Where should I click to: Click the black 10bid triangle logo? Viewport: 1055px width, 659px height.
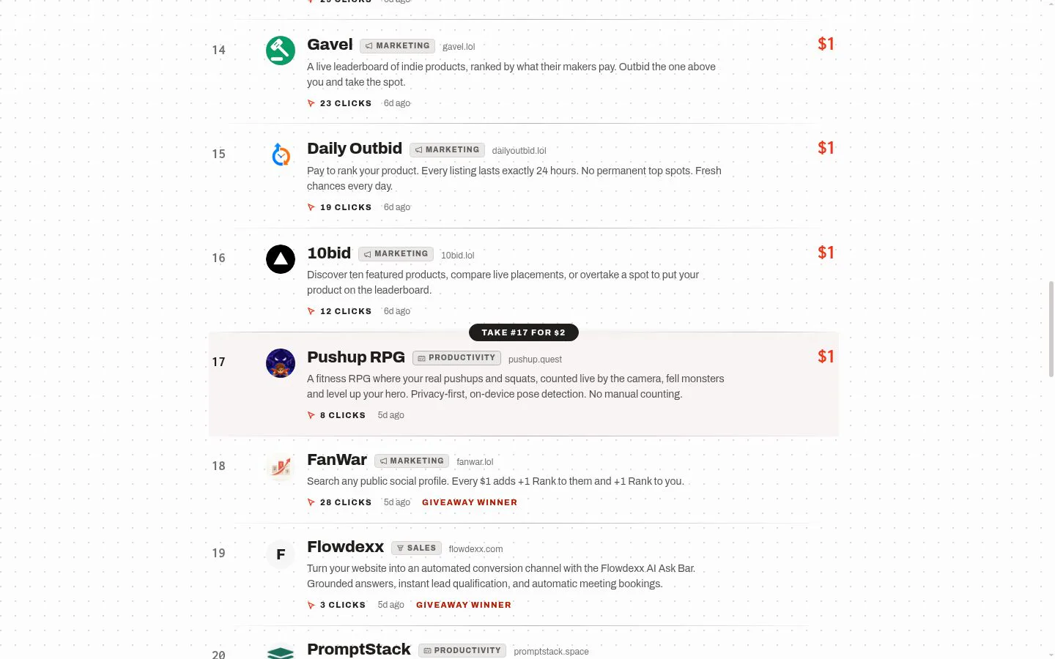pyautogui.click(x=281, y=258)
